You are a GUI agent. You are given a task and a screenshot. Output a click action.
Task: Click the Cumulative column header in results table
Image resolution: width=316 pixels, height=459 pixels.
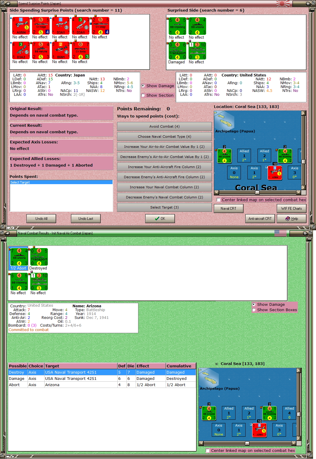[181, 366]
